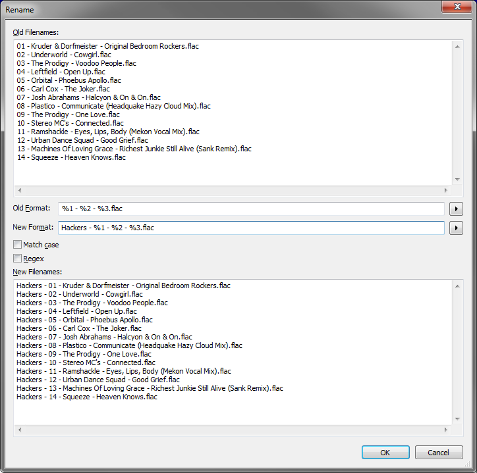Select new filename 'Hackers - 06 - Carl Cox - The Joker.flac'
Viewport: 477px width, 473px height.
(79, 328)
